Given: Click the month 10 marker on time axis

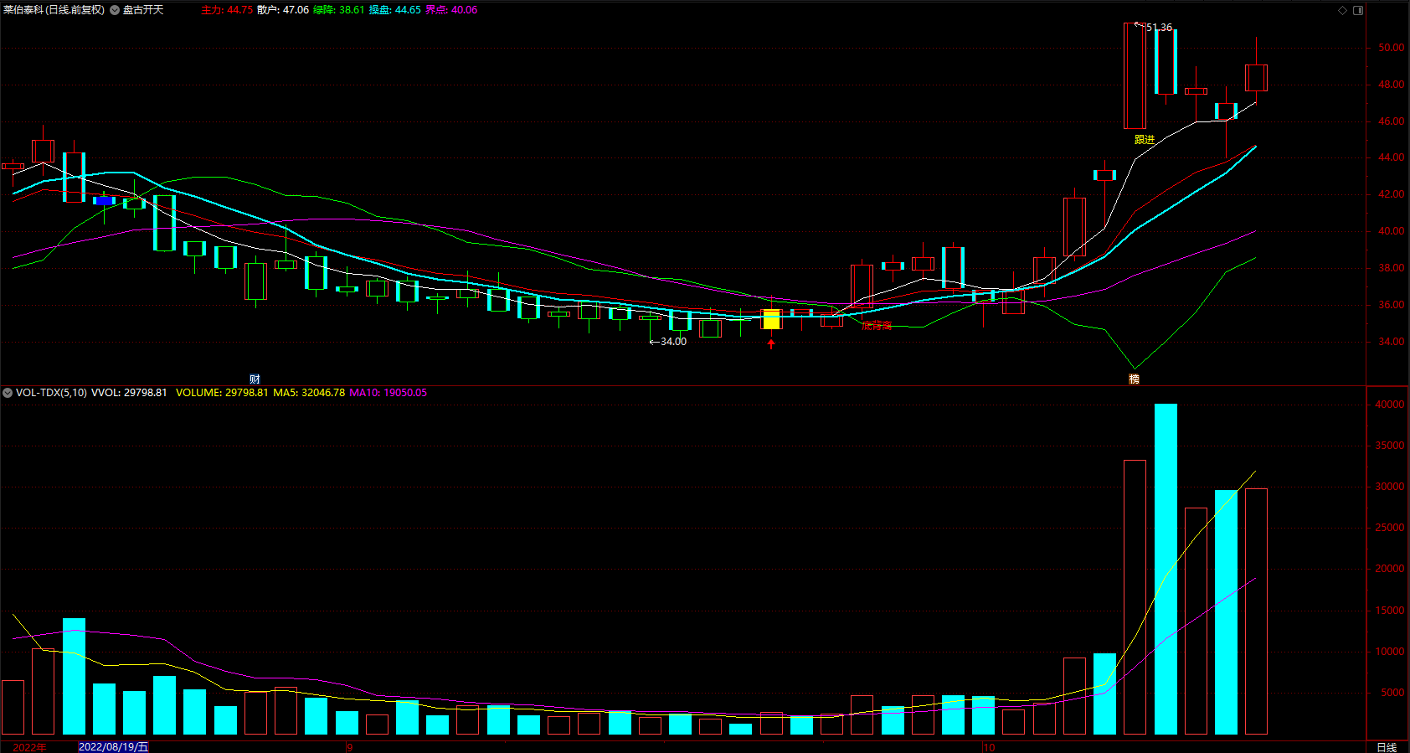Looking at the screenshot, I should (x=989, y=747).
